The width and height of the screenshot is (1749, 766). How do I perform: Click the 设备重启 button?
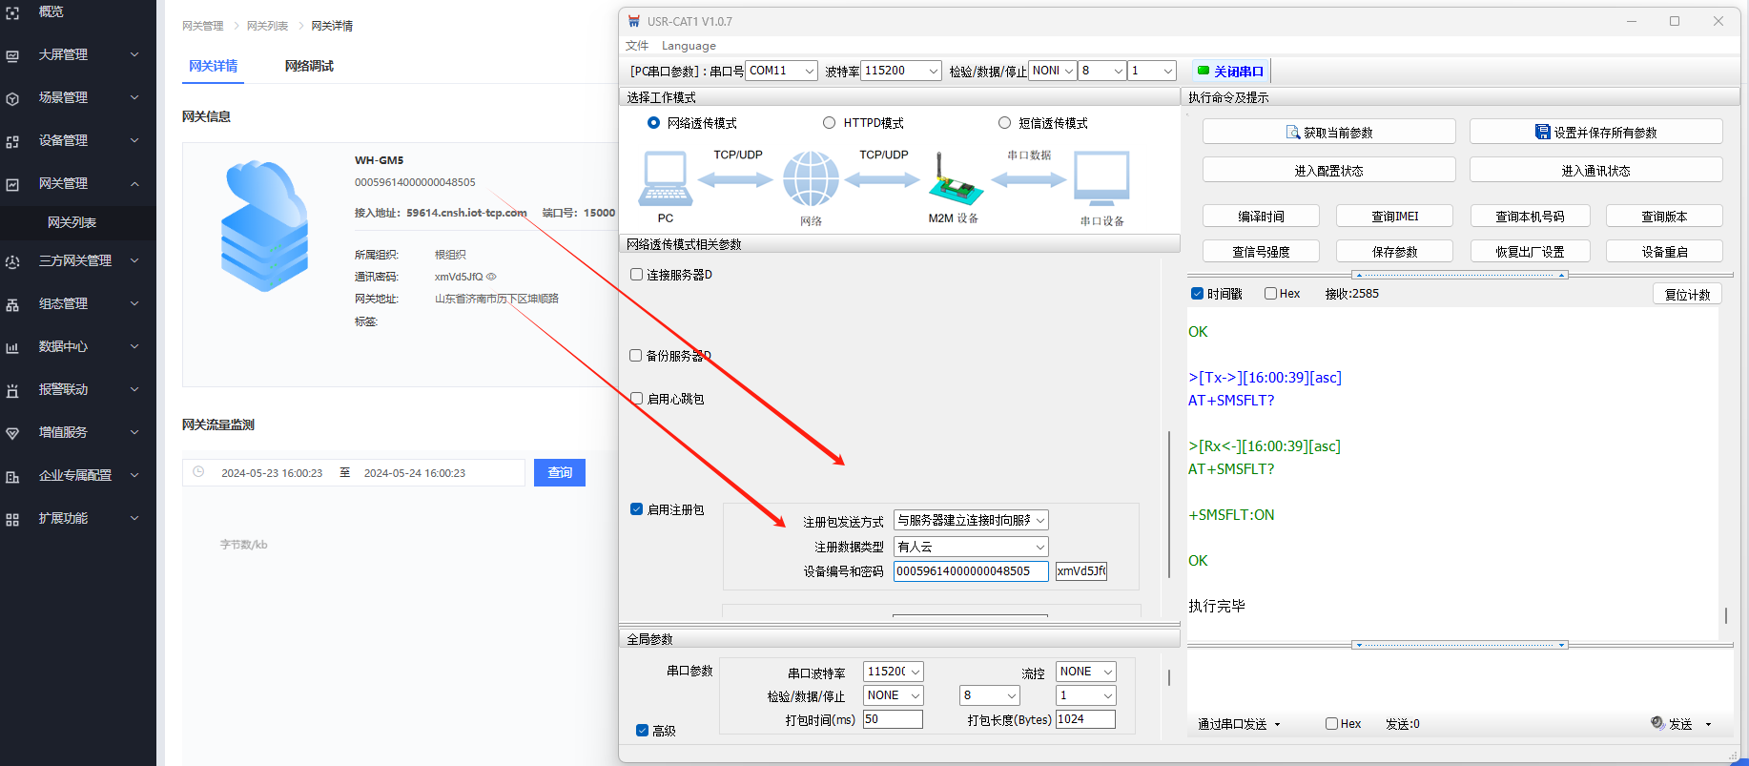pos(1664,252)
